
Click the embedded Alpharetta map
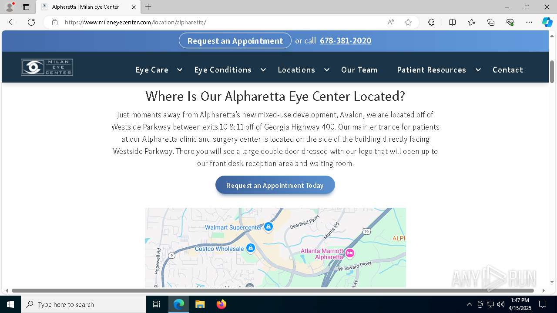(x=275, y=247)
